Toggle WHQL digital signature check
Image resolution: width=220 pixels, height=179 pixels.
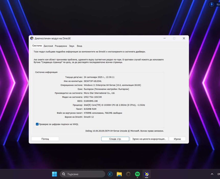pos(37,124)
